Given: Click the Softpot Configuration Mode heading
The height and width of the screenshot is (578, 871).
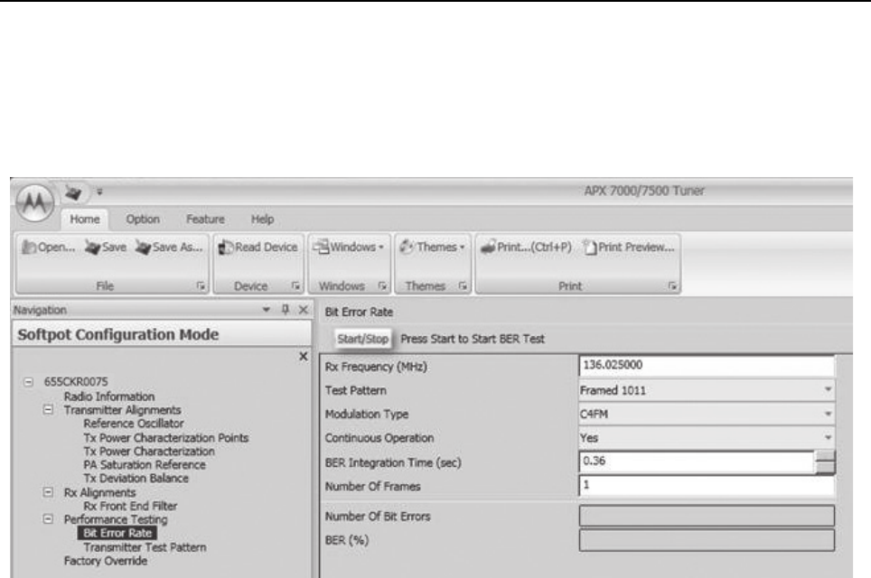Looking at the screenshot, I should 117,334.
